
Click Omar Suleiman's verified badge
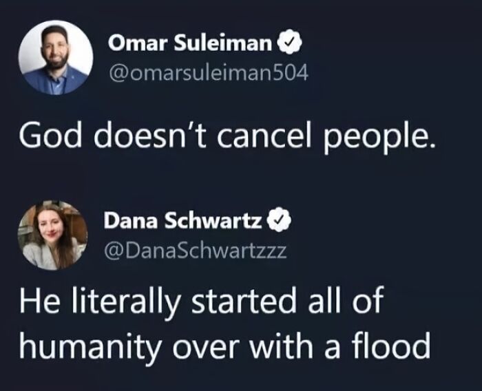tap(286, 45)
